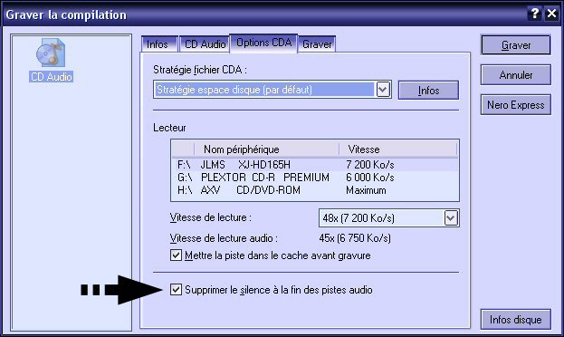Click the Nom périphérique column header
The width and height of the screenshot is (564, 337).
[266, 149]
